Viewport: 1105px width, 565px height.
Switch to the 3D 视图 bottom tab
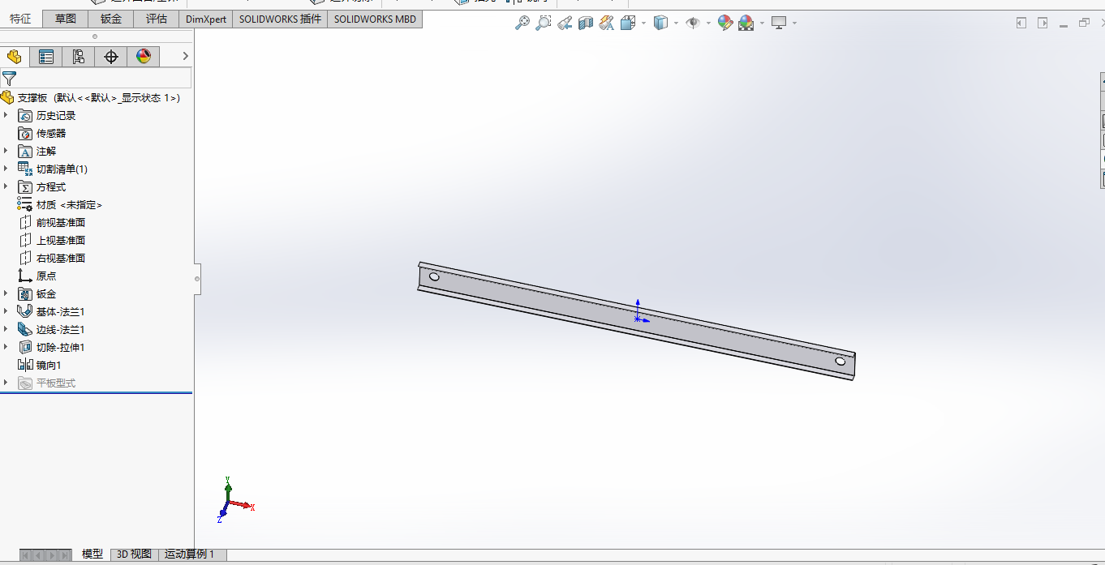(x=134, y=554)
